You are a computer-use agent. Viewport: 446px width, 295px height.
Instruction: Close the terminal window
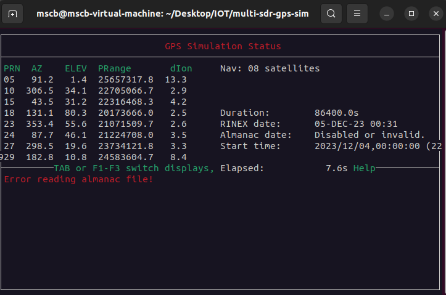click(436, 14)
